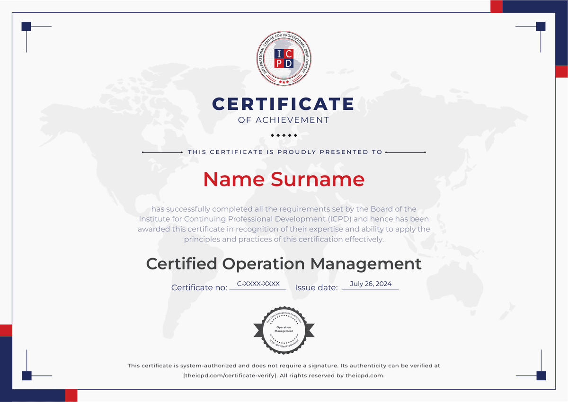The width and height of the screenshot is (568, 402).
Task: Click 'has successfully completed all the requirements' line
Action: click(284, 209)
